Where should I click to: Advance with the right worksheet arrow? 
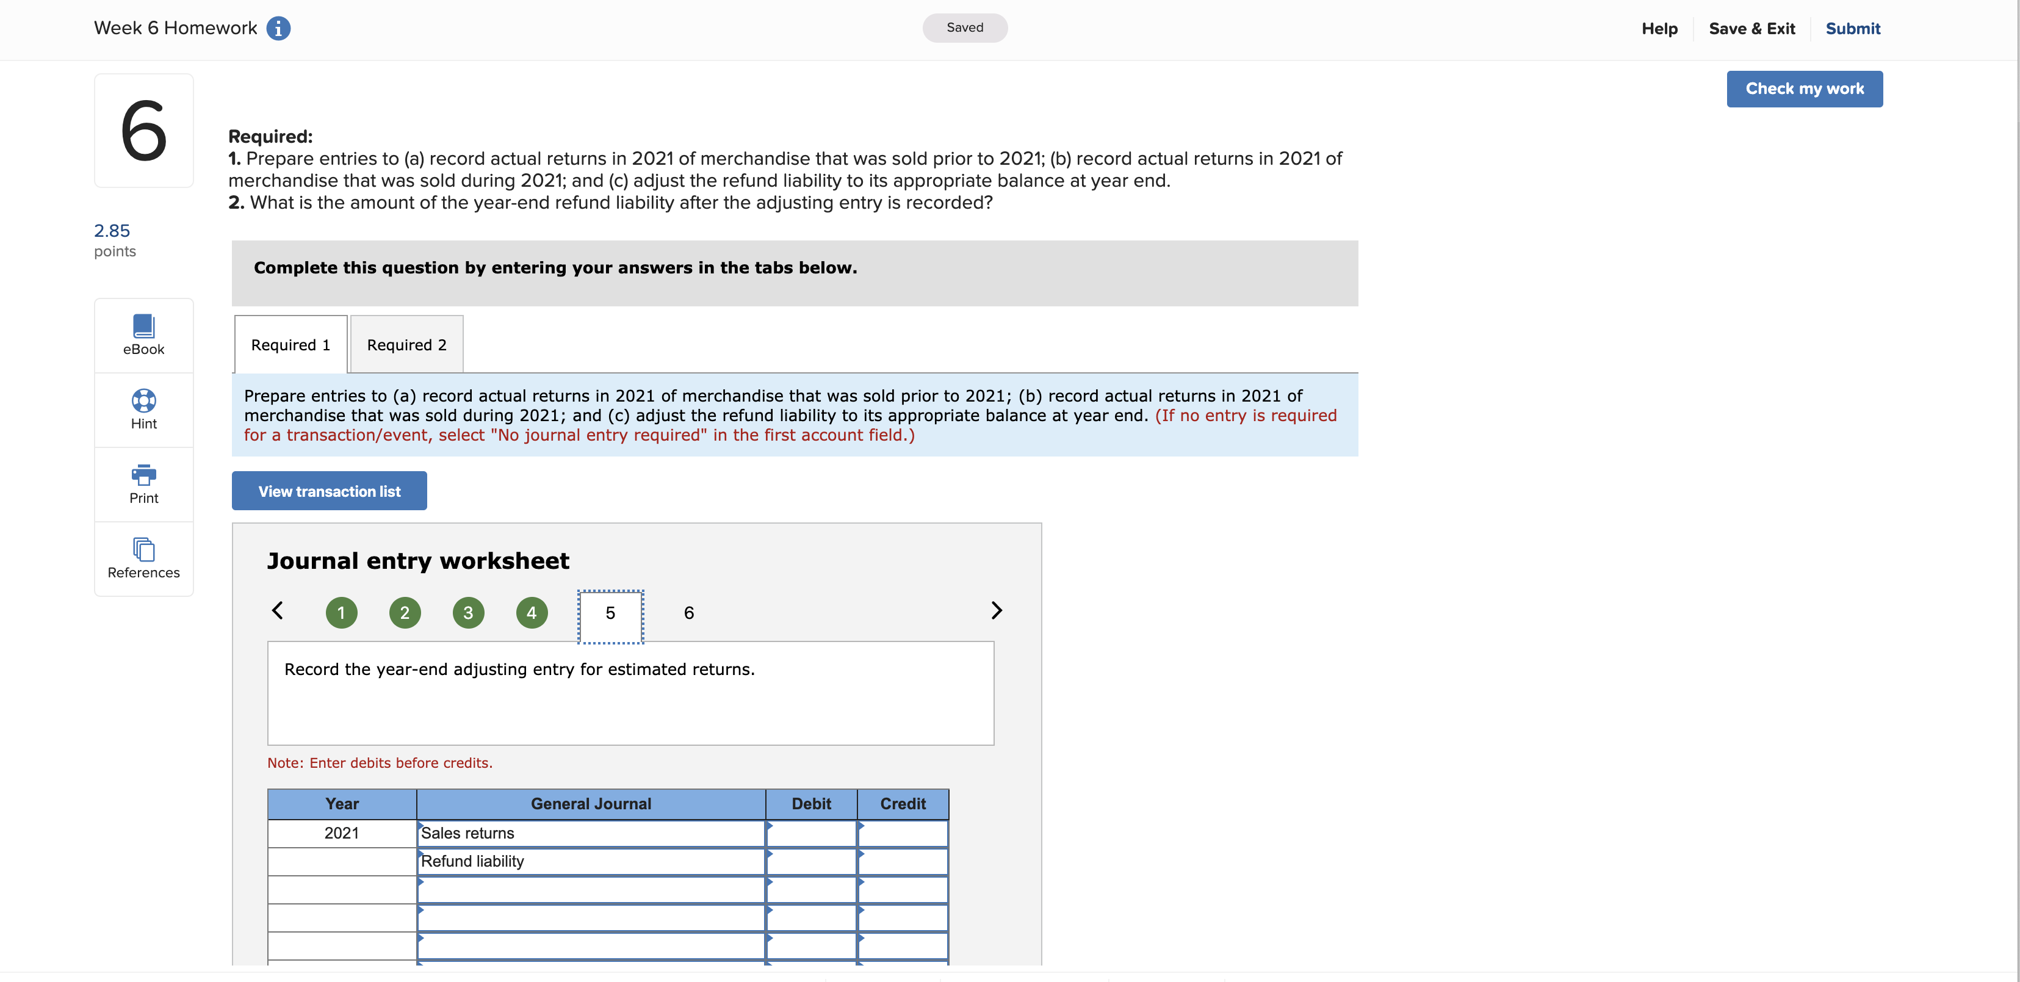(997, 610)
